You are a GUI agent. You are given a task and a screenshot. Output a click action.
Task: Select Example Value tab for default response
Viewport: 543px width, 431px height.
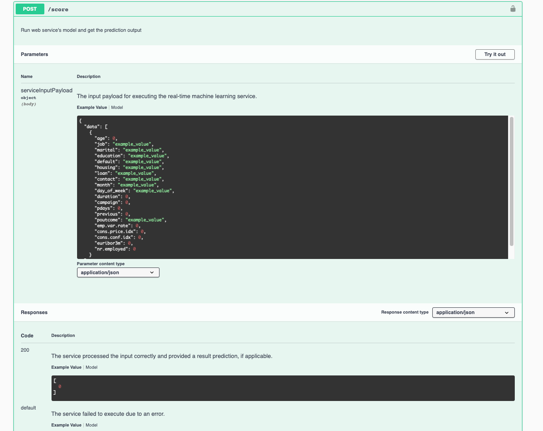(66, 425)
